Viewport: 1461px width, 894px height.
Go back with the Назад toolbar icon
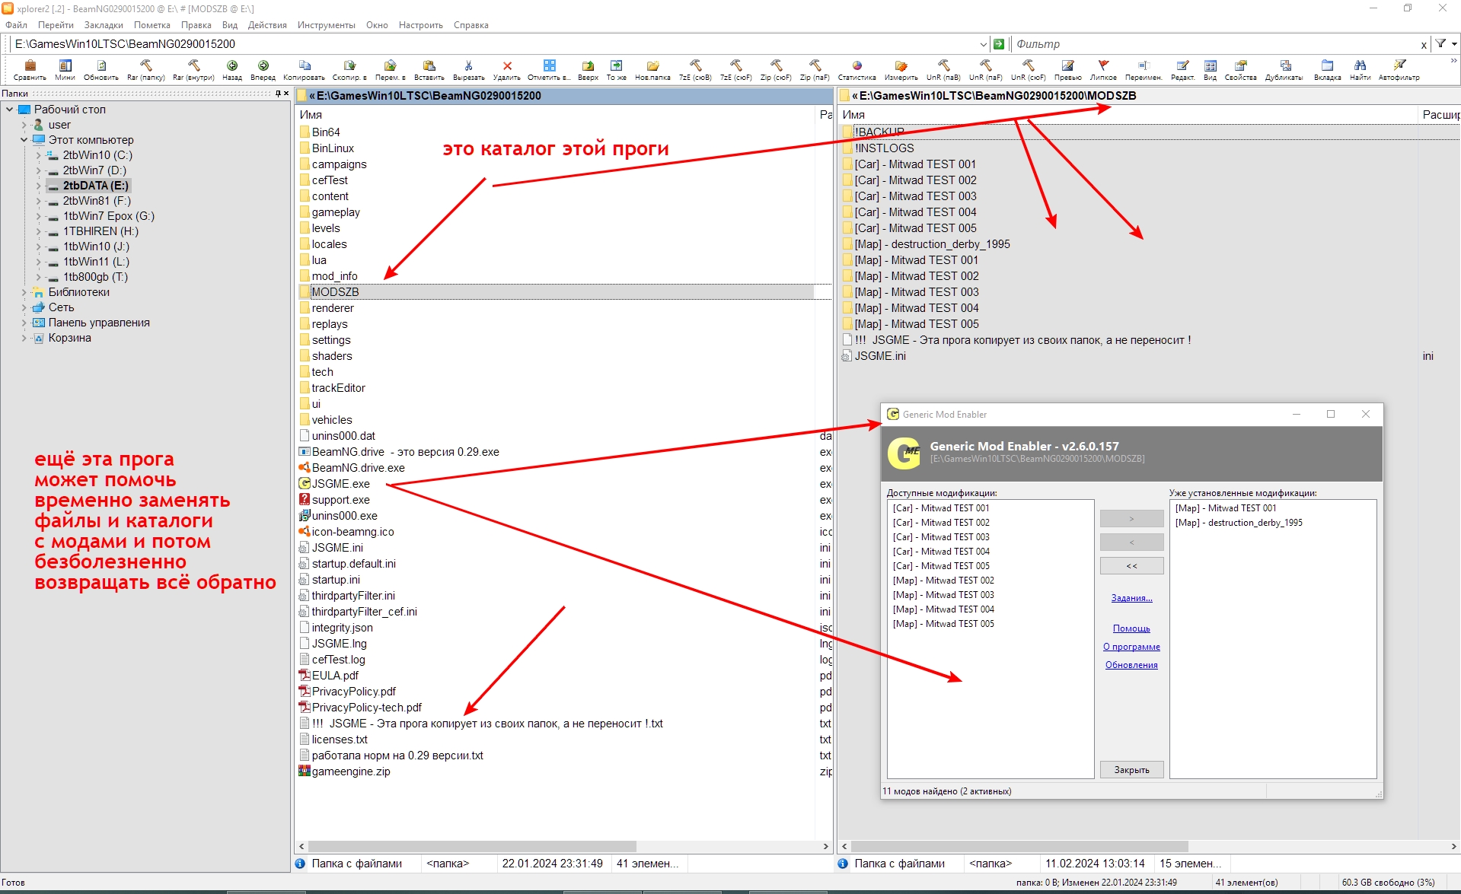click(x=232, y=69)
